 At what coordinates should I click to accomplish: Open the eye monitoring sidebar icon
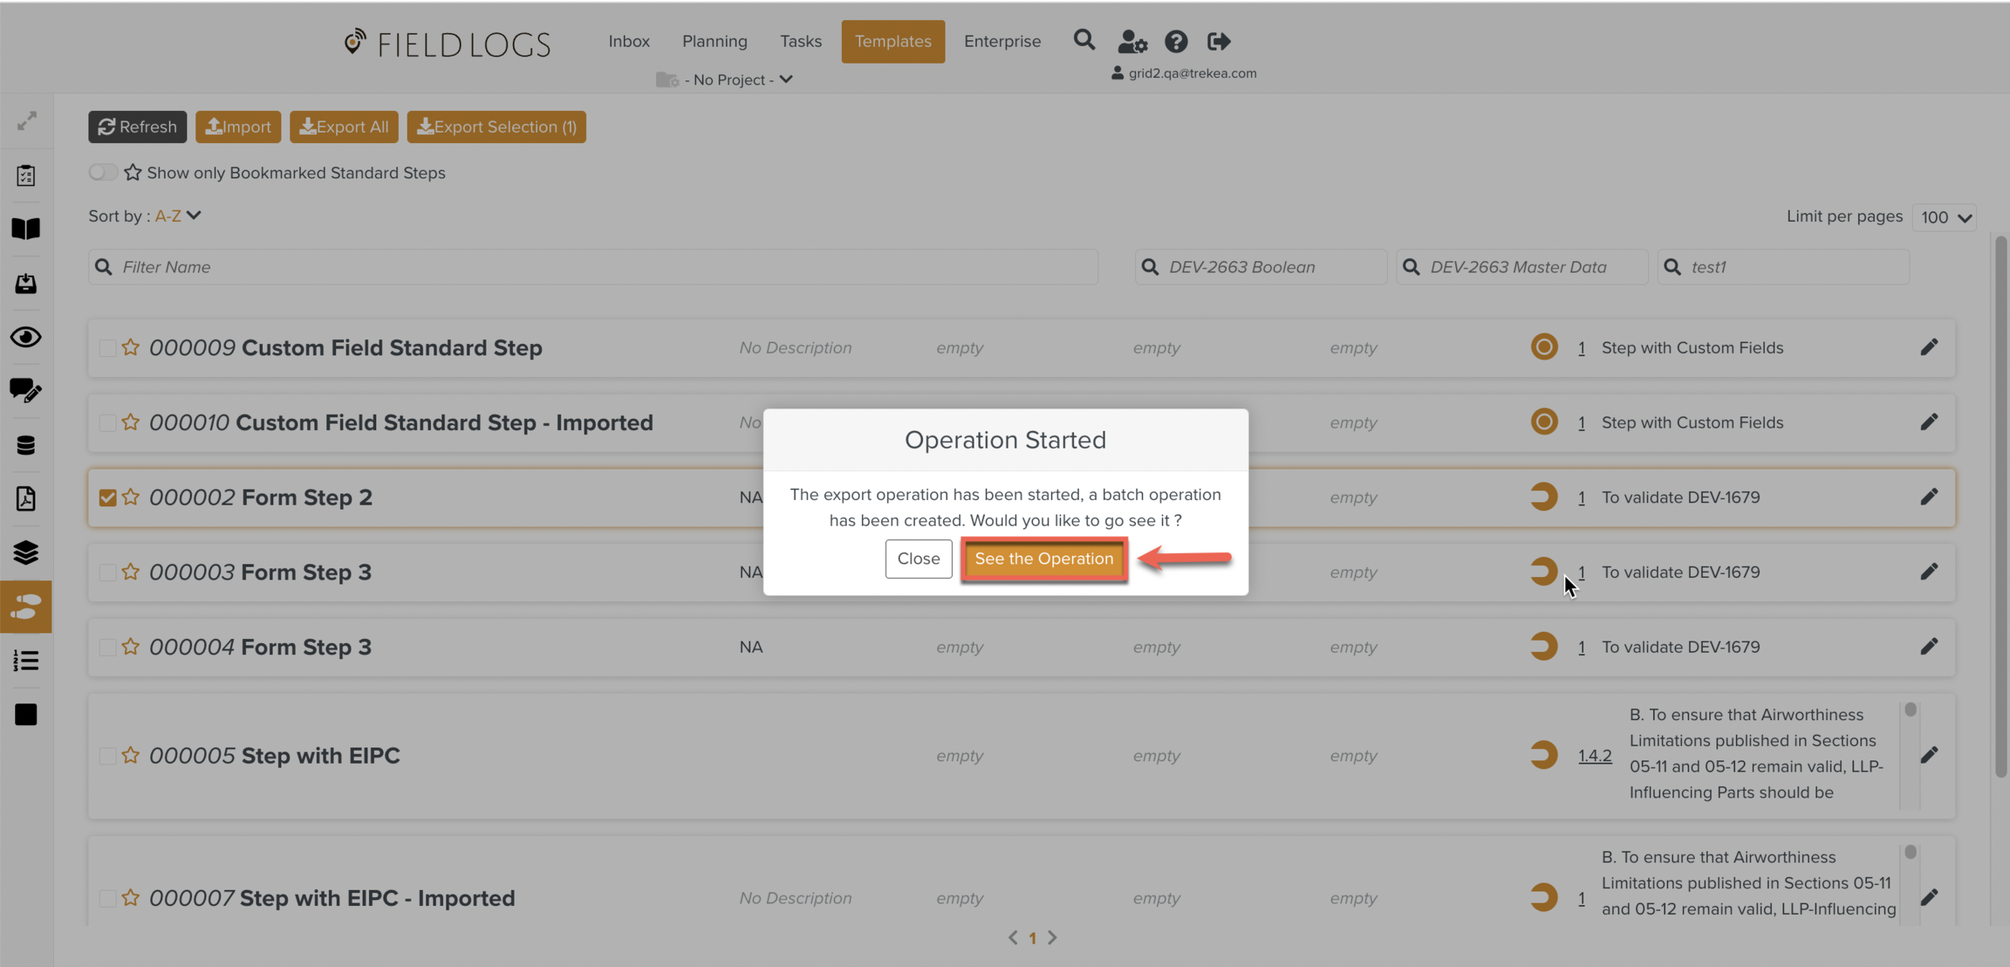[26, 337]
